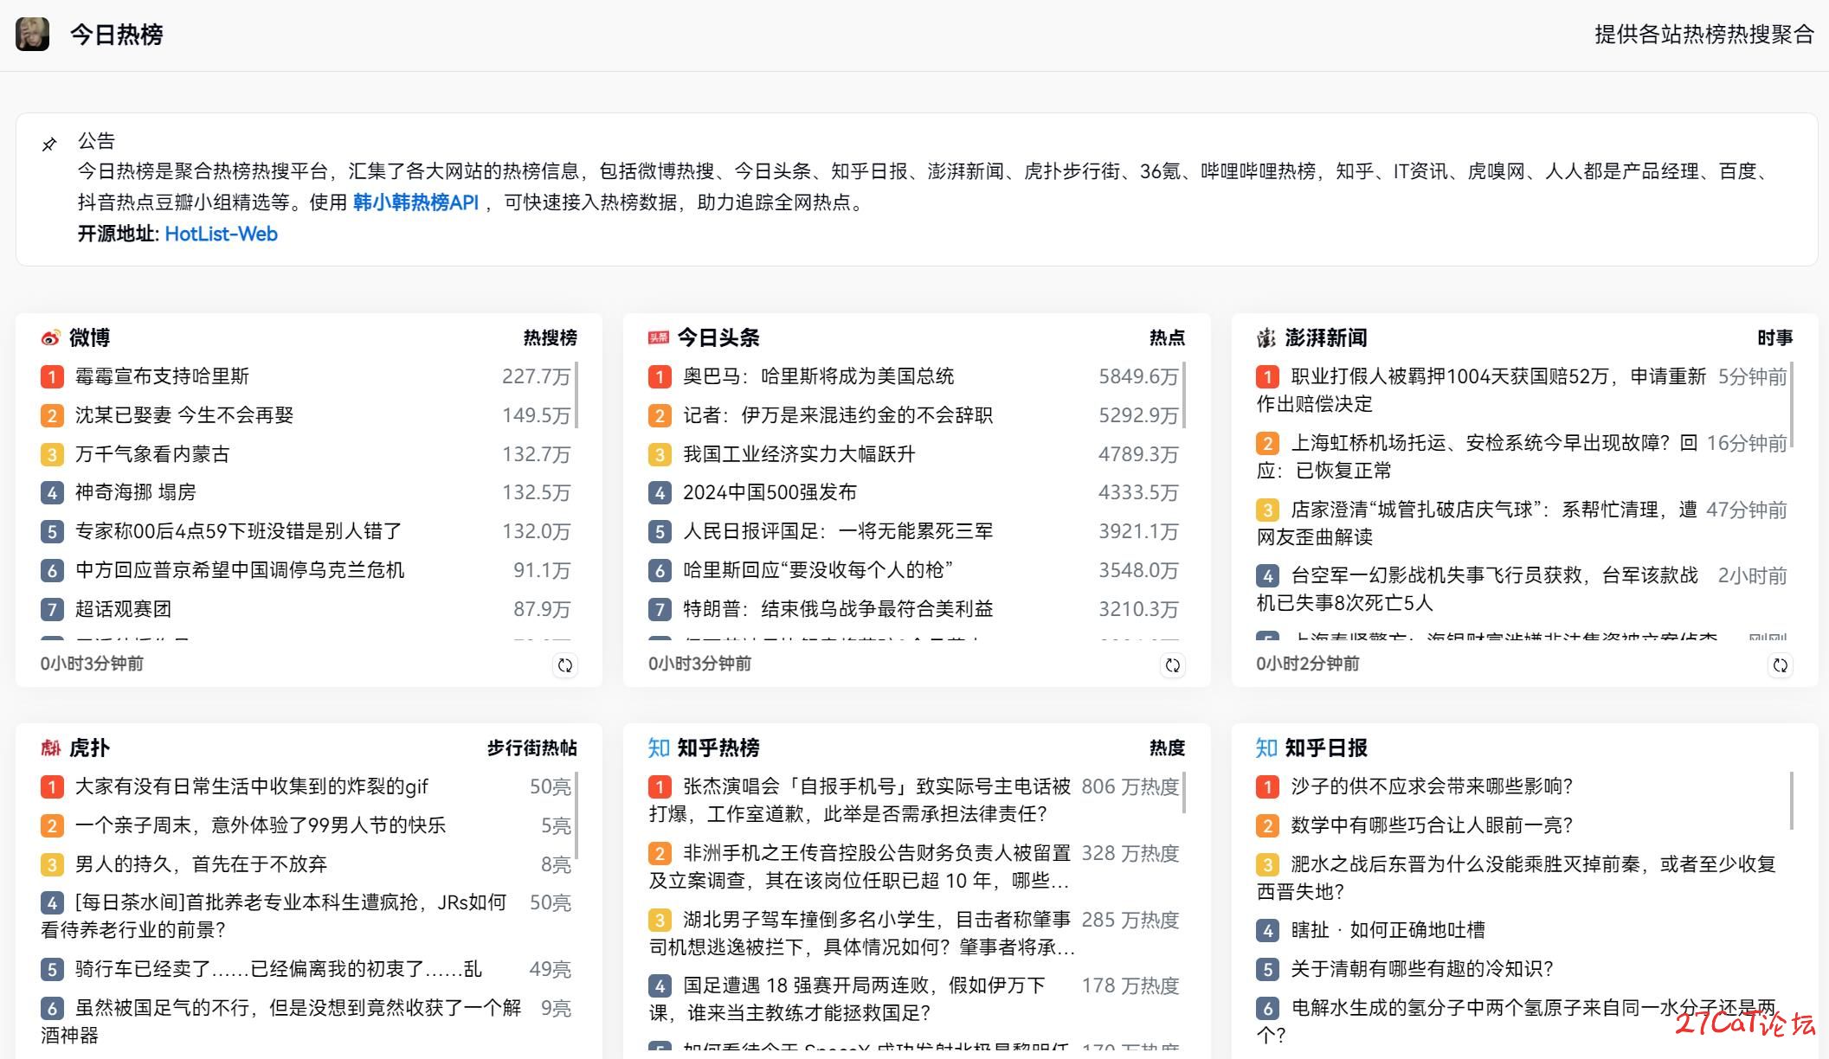Open 职业打假人被羁押1004天 news item

[1481, 390]
